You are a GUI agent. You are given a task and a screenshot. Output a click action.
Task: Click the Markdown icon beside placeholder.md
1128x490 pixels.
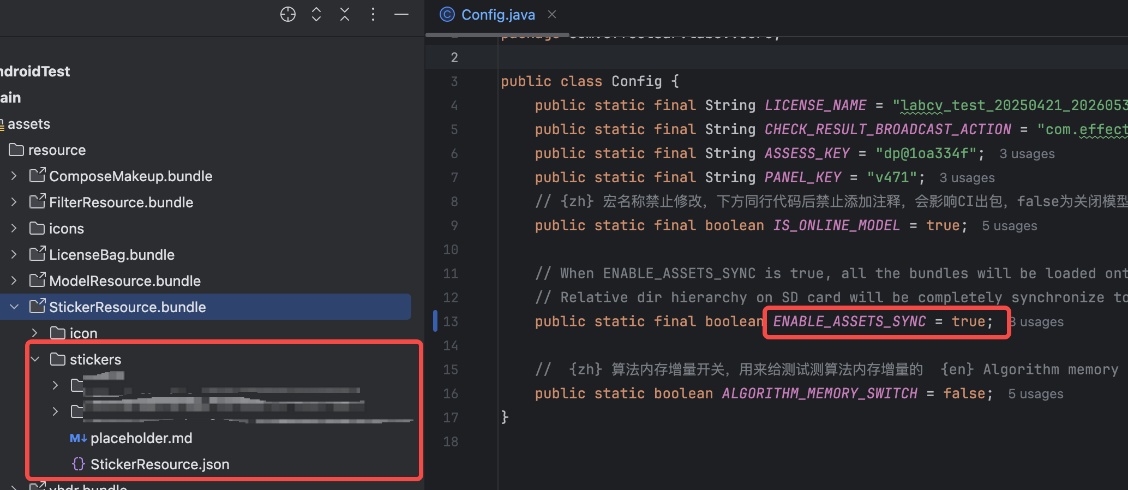click(x=78, y=438)
